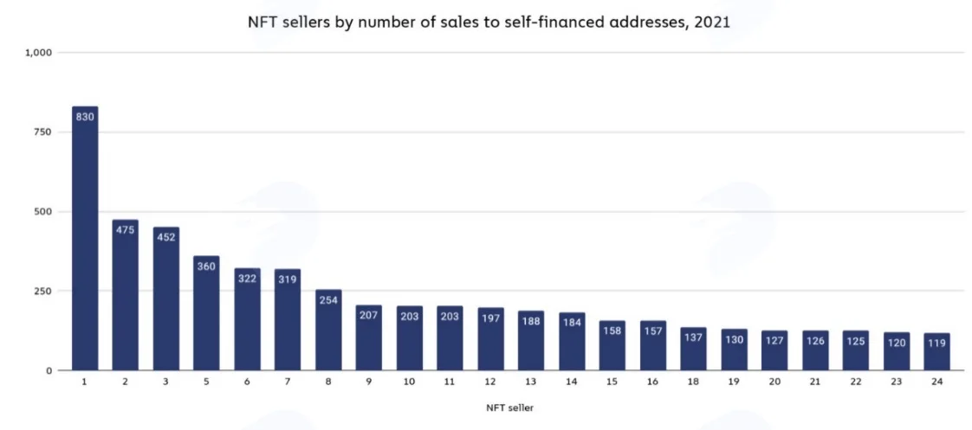Select the bar labeled 188
This screenshot has width=972, height=430.
pos(531,340)
